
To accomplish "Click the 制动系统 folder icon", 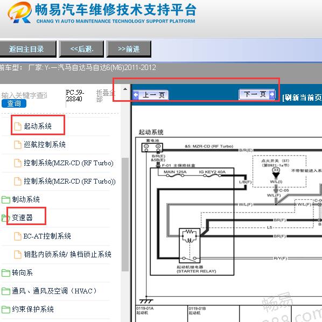I will (6, 200).
